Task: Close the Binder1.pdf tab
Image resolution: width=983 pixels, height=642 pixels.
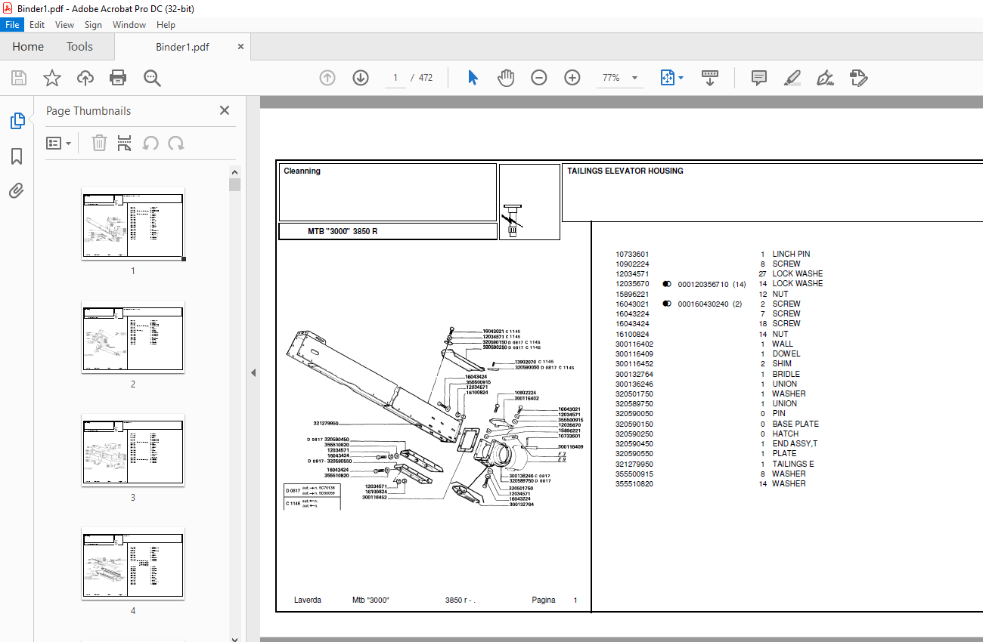Action: 241,46
